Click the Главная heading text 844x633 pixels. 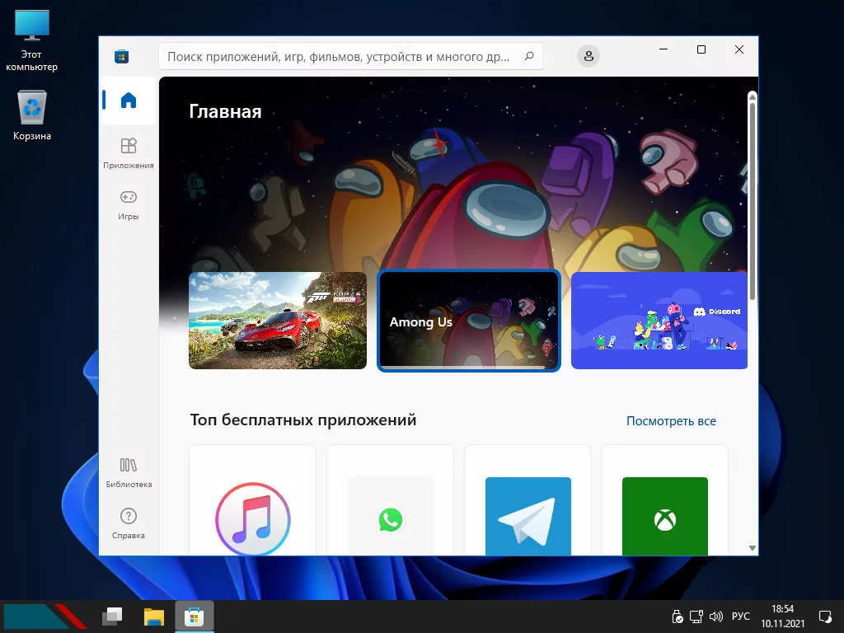click(225, 111)
